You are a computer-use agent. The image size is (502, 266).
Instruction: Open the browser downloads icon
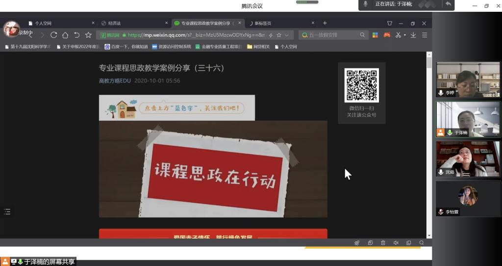413,35
